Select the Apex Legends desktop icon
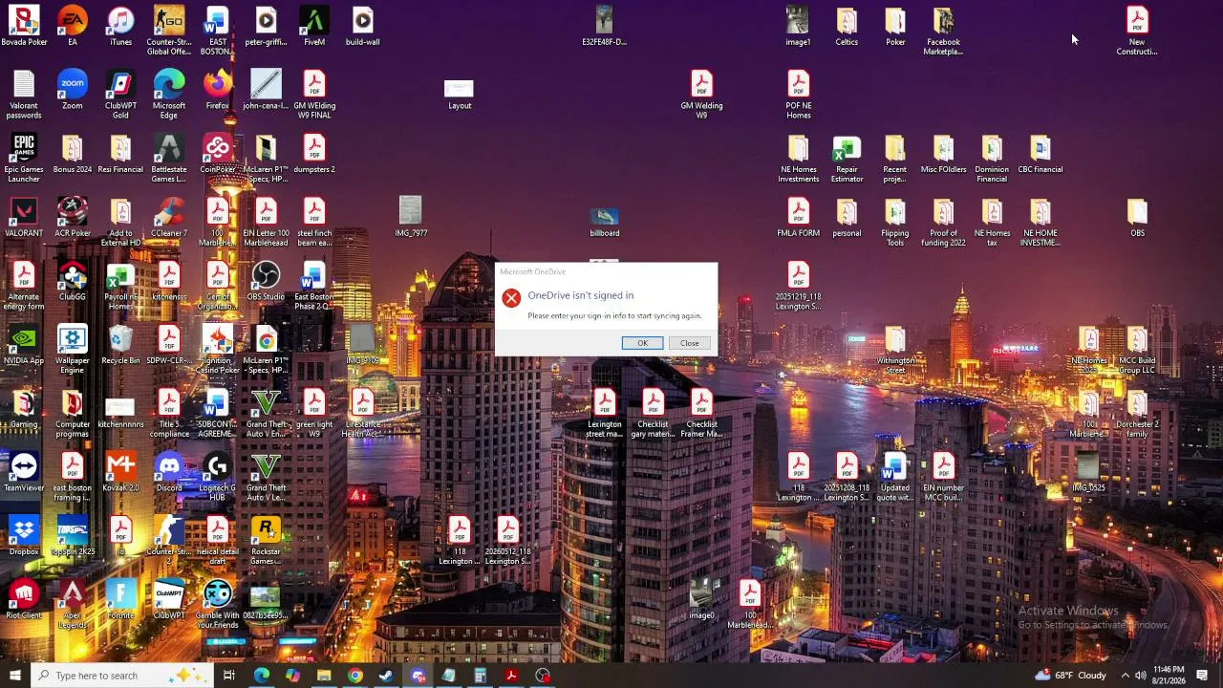This screenshot has width=1223, height=688. 73,605
